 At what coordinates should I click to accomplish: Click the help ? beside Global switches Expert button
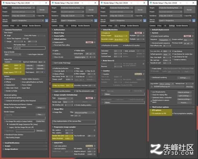tap(95, 42)
